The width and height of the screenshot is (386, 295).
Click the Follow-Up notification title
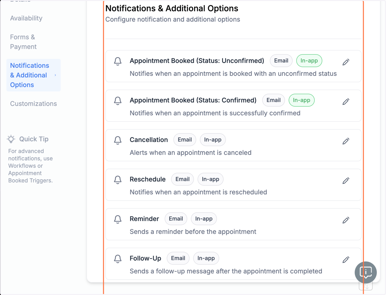tap(145, 258)
